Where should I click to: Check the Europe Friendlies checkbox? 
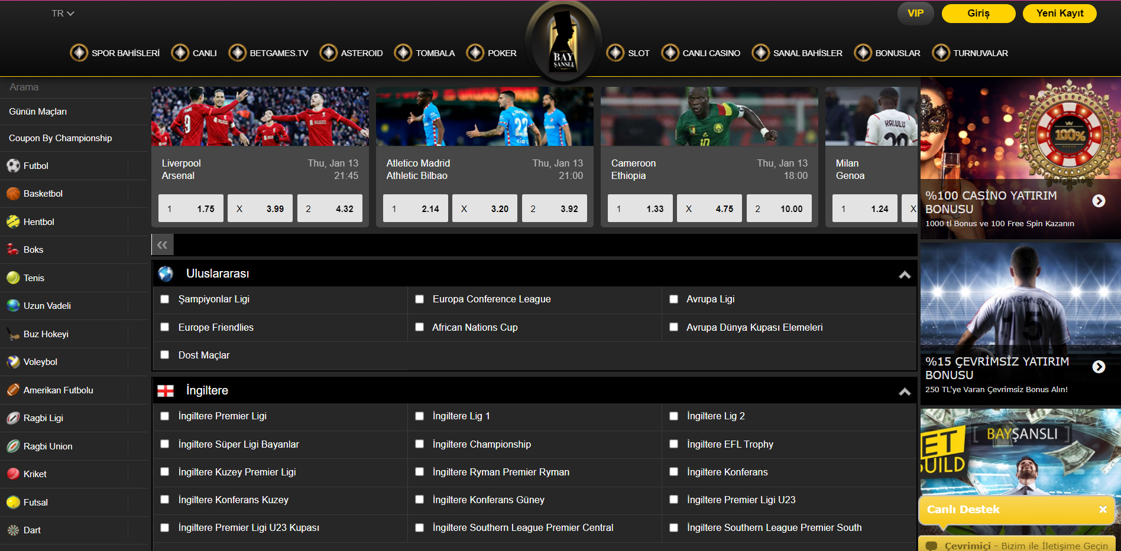click(165, 327)
